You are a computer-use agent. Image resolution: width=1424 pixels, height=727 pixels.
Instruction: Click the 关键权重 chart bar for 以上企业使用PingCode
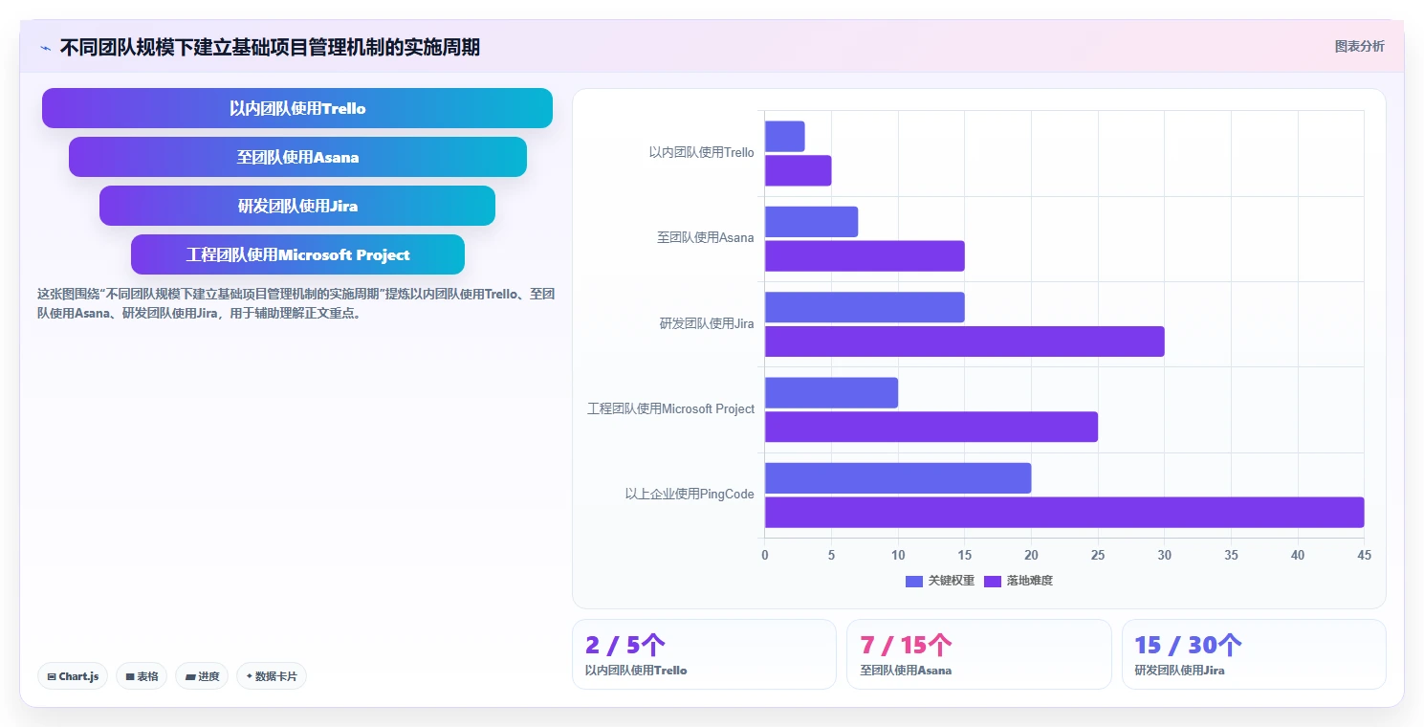(898, 478)
